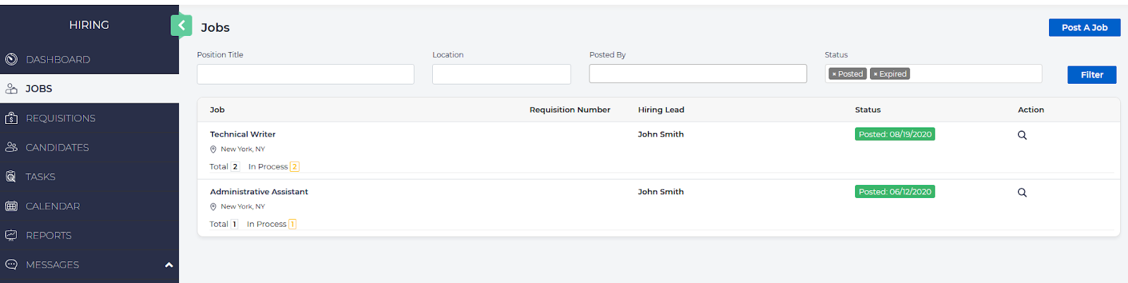Go to Messages in sidebar
Screen dimensions: 1128x283
(52, 265)
